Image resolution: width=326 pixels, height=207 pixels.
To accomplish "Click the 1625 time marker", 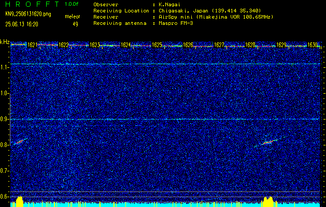I will click(x=157, y=45).
